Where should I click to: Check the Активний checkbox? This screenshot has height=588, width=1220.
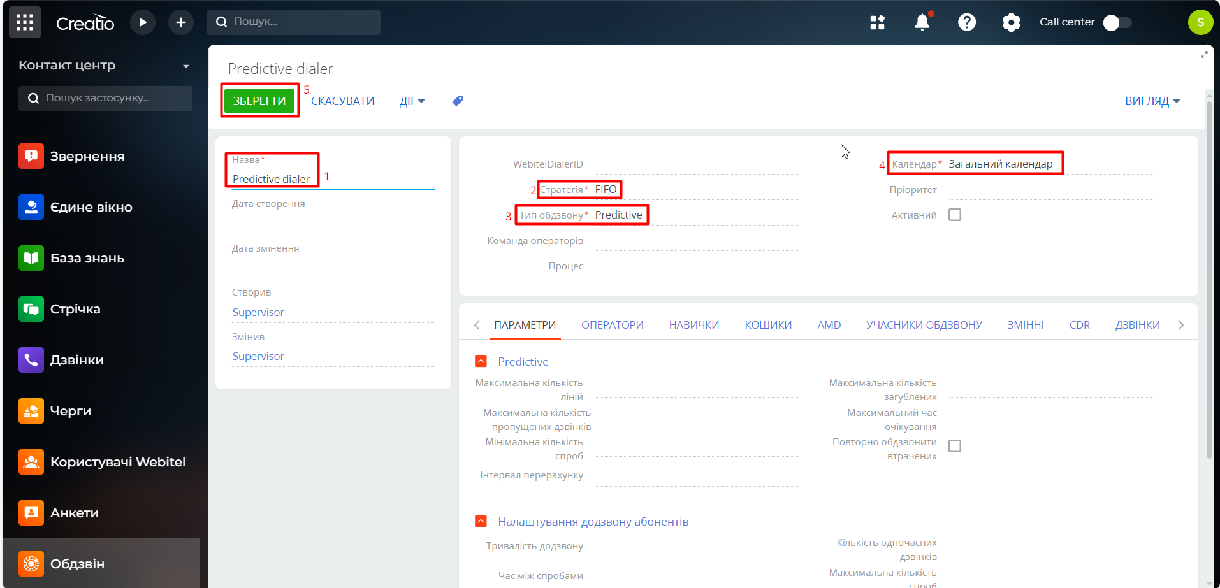[x=955, y=215]
